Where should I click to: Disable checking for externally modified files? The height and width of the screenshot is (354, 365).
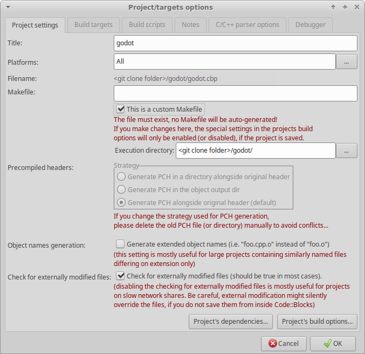click(120, 276)
